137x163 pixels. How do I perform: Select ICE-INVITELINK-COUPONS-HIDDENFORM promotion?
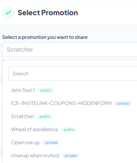61,103
